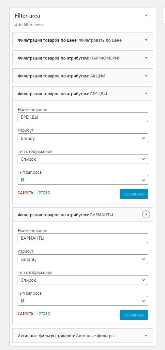Open display type dropdown in БРЕНДЫ widget
Screen dimensions: 165x350
83,159
